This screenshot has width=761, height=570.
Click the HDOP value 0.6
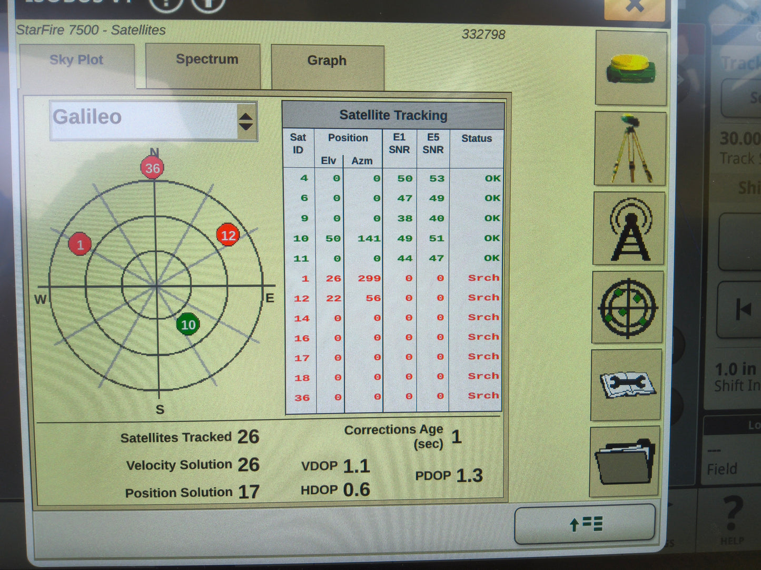(x=357, y=490)
